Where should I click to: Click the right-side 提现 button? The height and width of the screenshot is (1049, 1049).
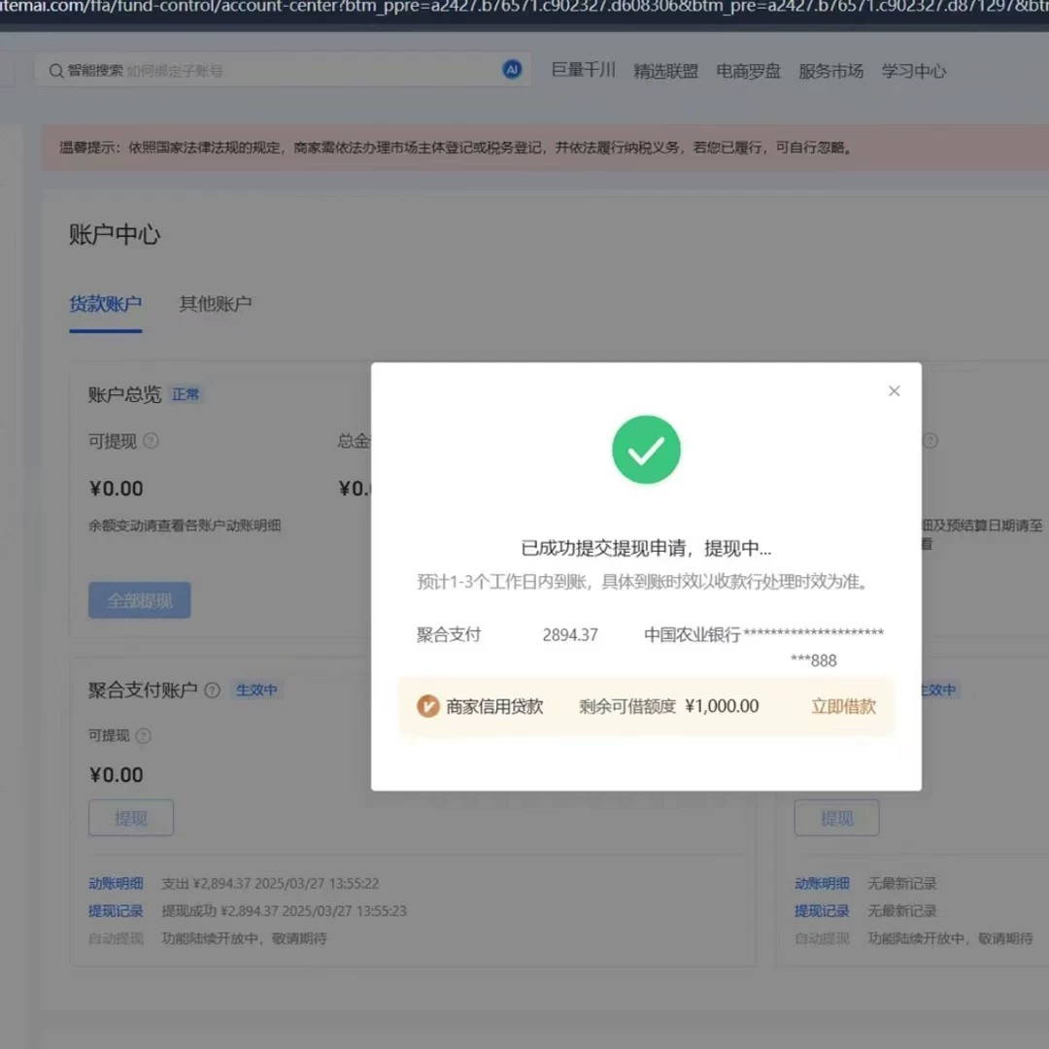[x=836, y=818]
